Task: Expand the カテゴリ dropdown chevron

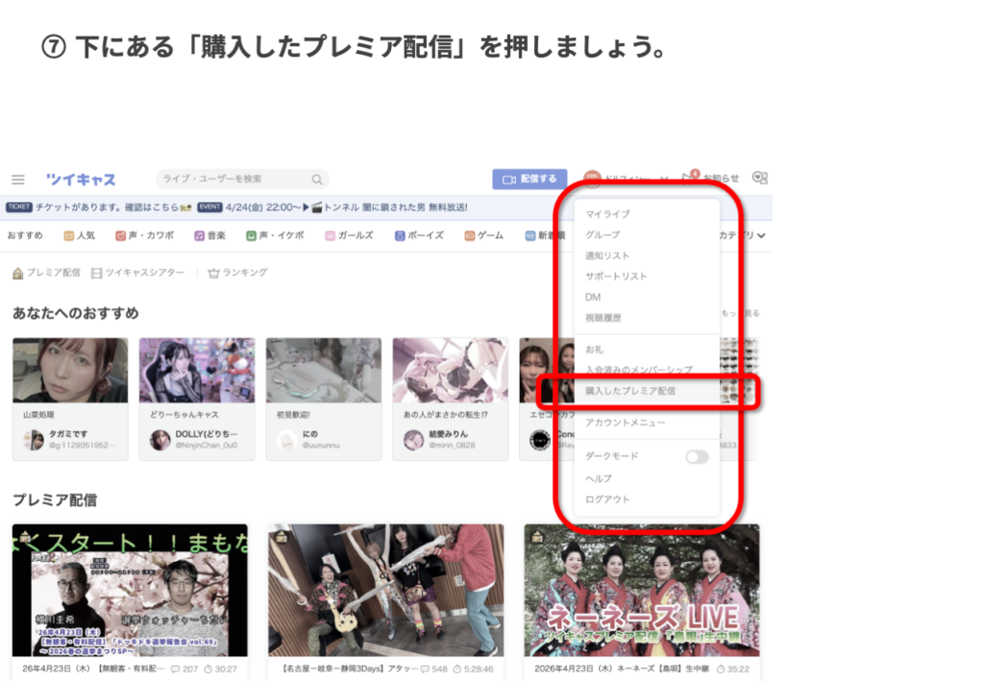Action: [x=761, y=235]
